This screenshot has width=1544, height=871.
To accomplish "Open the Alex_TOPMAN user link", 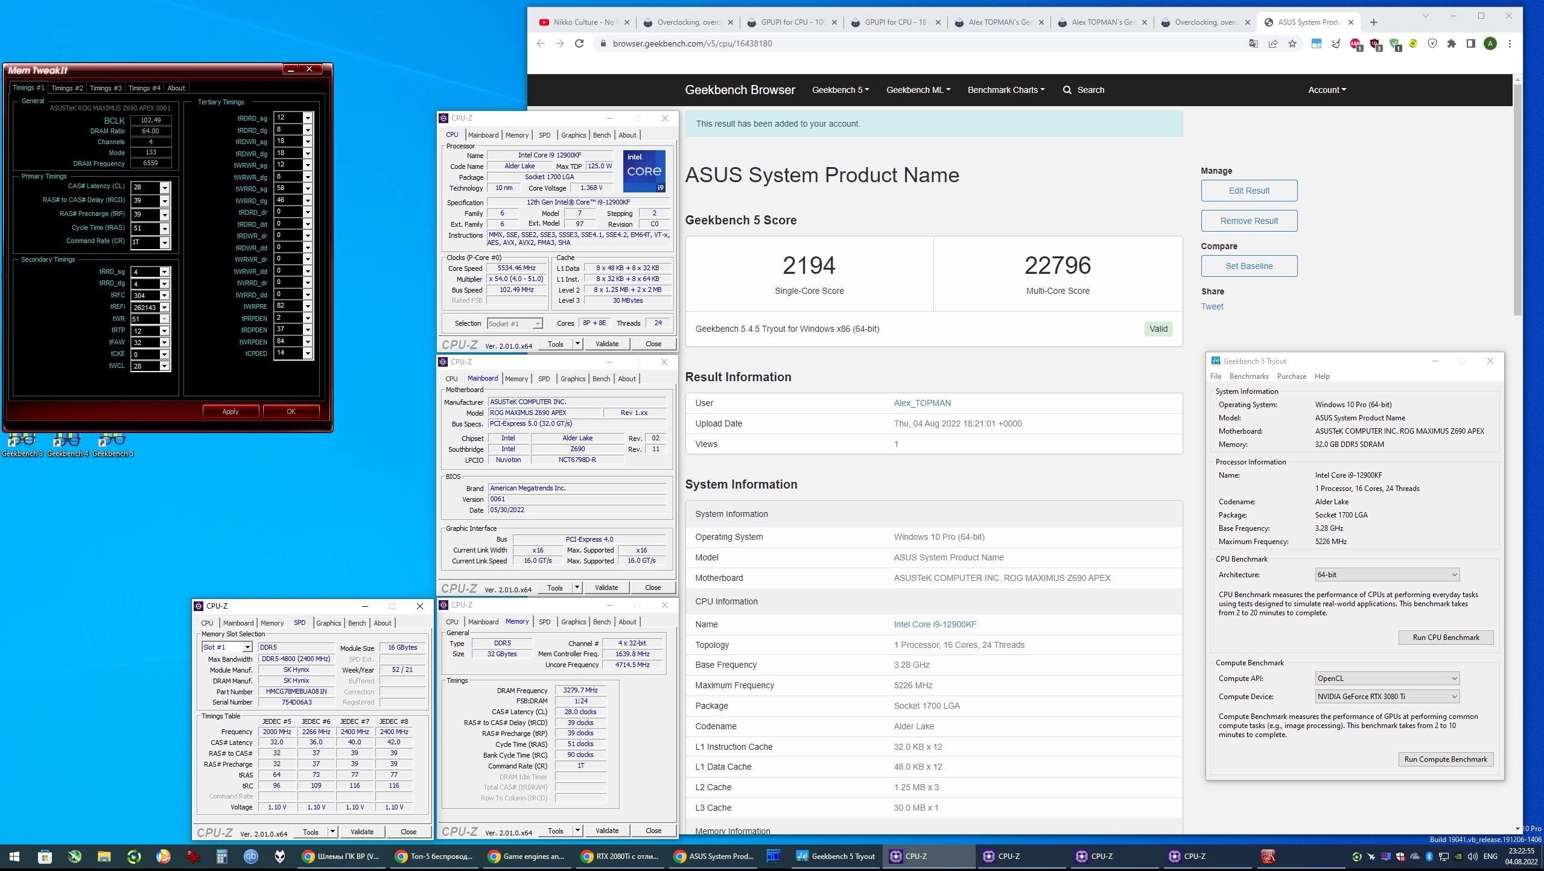I will (922, 403).
